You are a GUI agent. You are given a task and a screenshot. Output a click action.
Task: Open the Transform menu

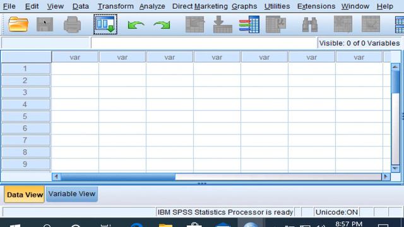[116, 6]
